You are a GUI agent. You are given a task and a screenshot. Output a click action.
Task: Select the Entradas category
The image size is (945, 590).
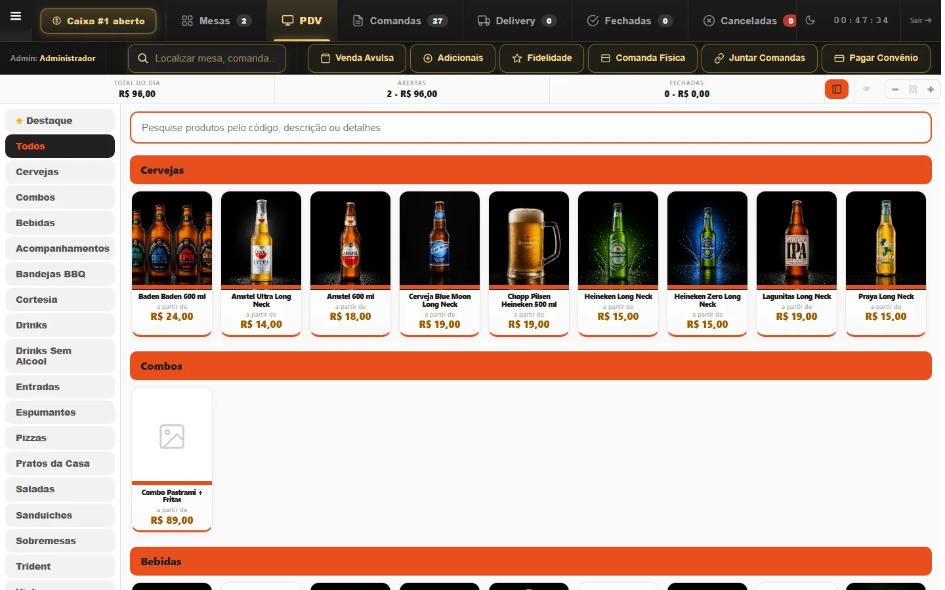pyautogui.click(x=60, y=387)
